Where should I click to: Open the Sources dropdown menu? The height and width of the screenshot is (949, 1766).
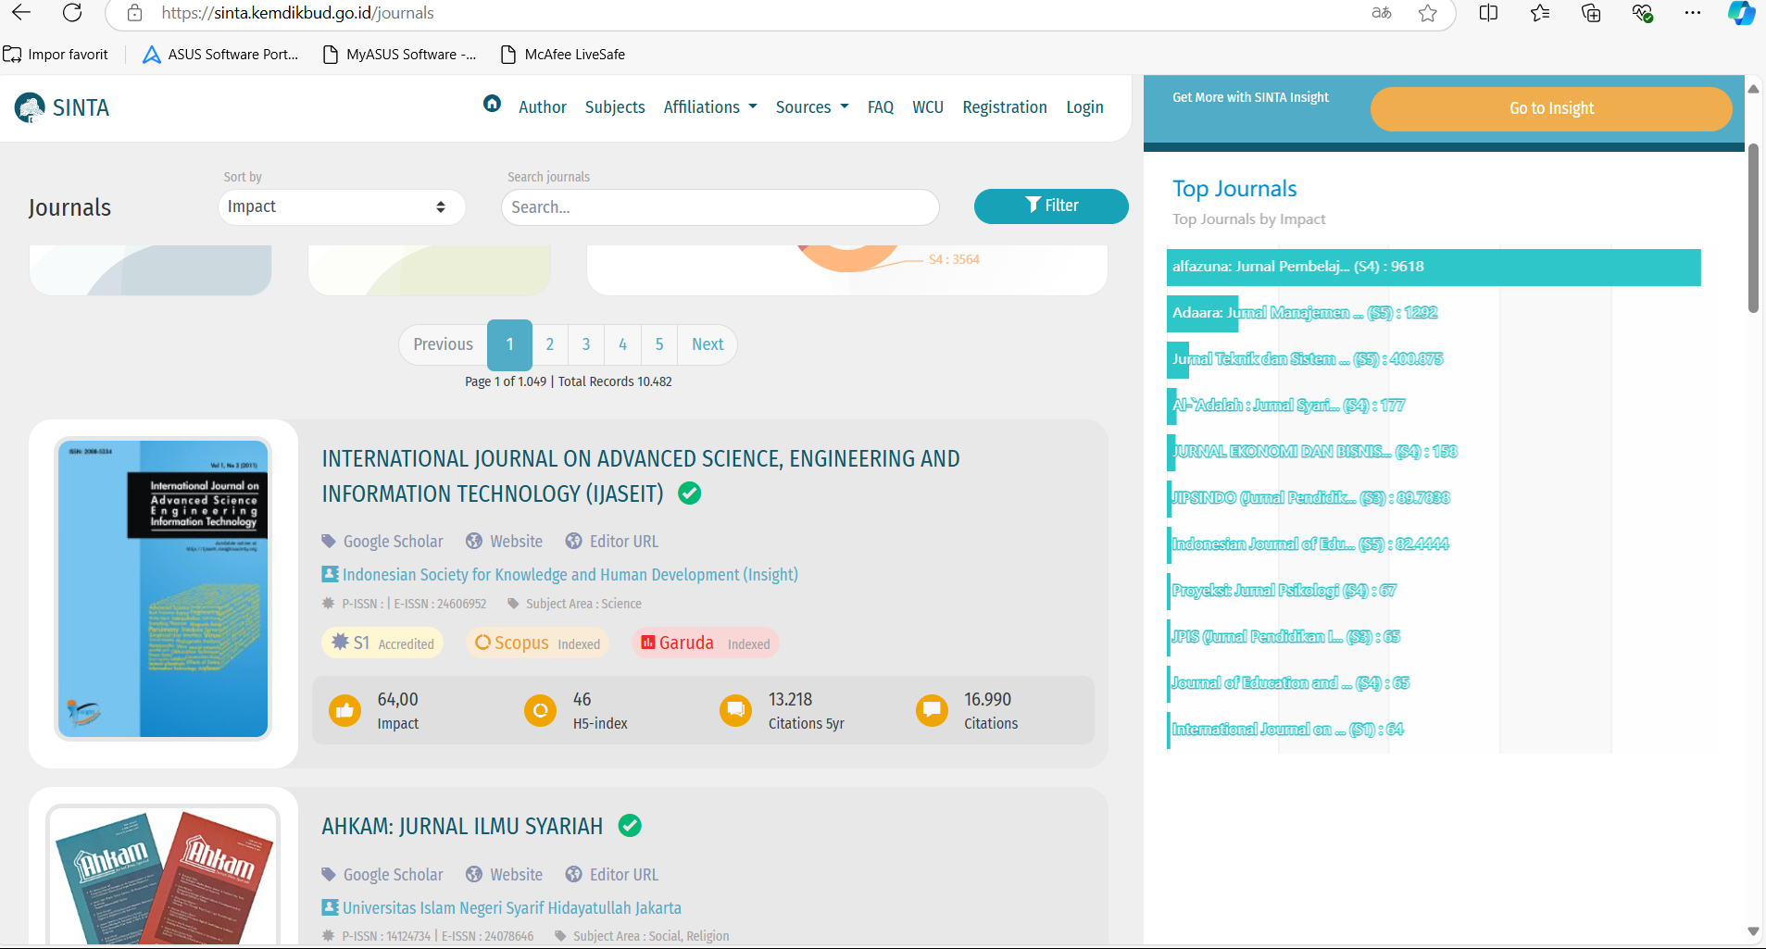coord(811,107)
